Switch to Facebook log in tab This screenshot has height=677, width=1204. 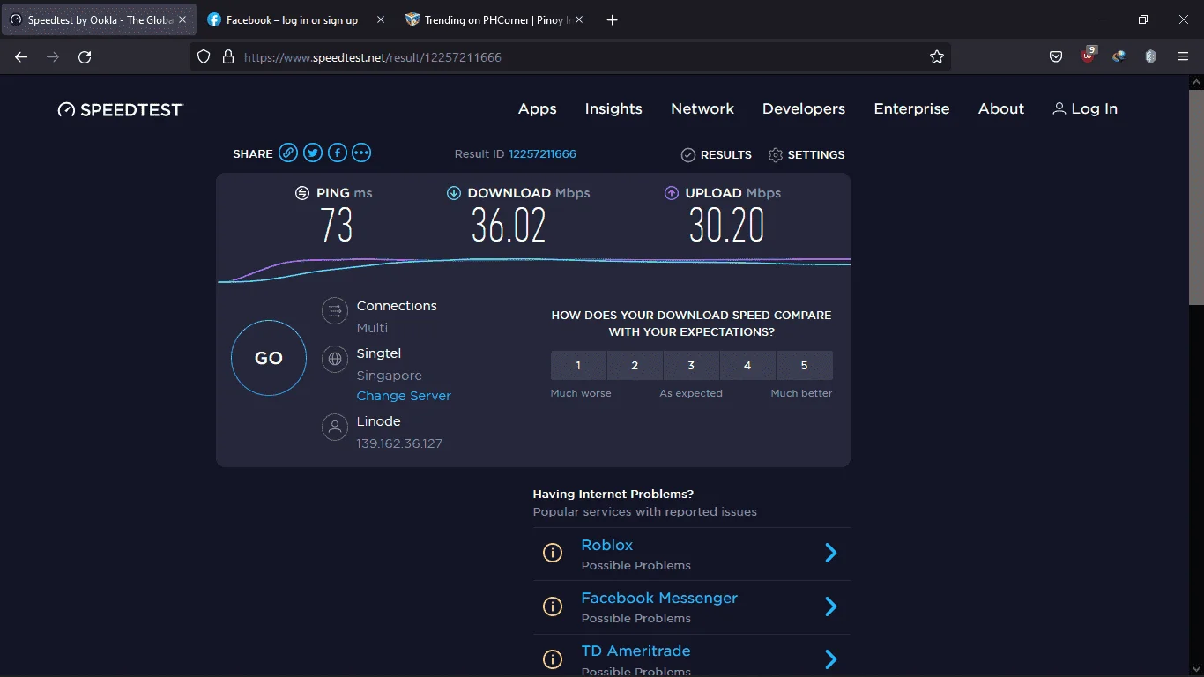click(x=294, y=19)
